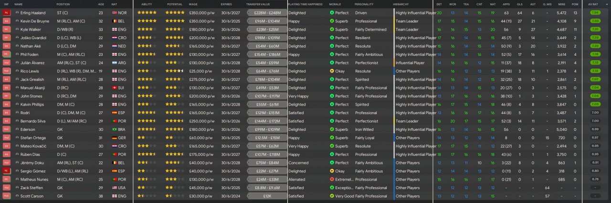This screenshot has width=611, height=203.
Task: Sort by the EXPIRES column header
Action: [x=227, y=4]
